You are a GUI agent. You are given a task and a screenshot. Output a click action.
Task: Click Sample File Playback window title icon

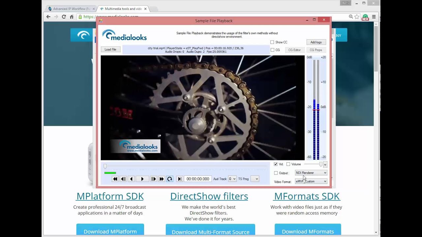(101, 21)
